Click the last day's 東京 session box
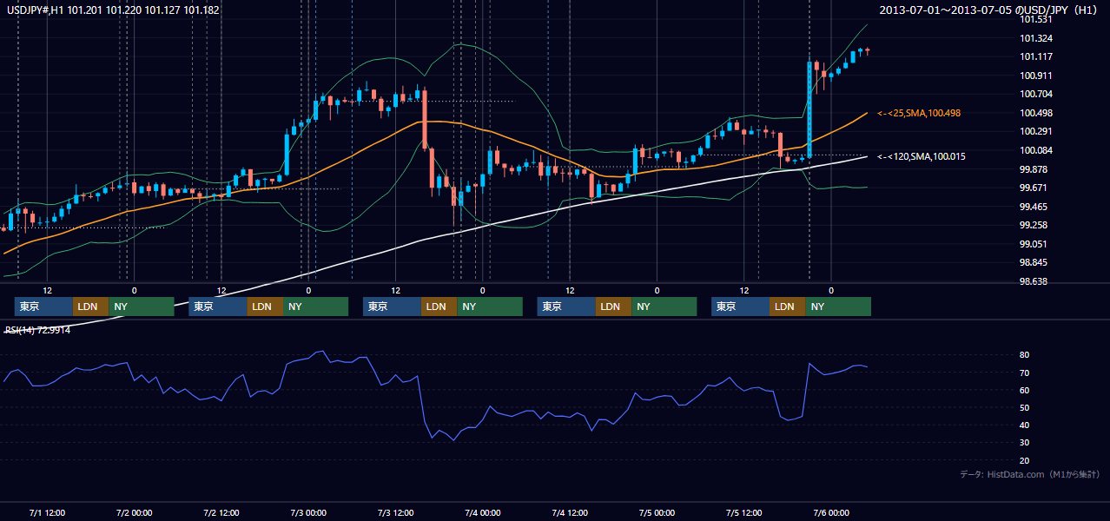 [740, 307]
